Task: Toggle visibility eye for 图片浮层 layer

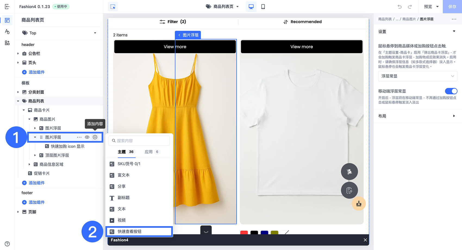Action: (x=87, y=137)
